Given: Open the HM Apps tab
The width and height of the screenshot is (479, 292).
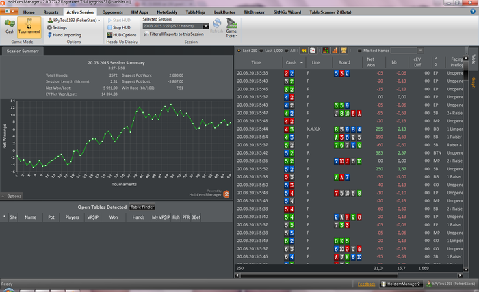Looking at the screenshot, I should [140, 12].
